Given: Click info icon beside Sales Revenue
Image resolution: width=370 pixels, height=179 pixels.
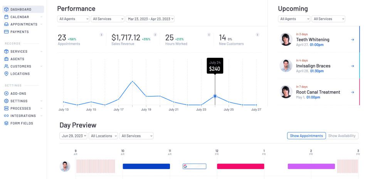Looking at the screenshot, I should click(x=155, y=35).
